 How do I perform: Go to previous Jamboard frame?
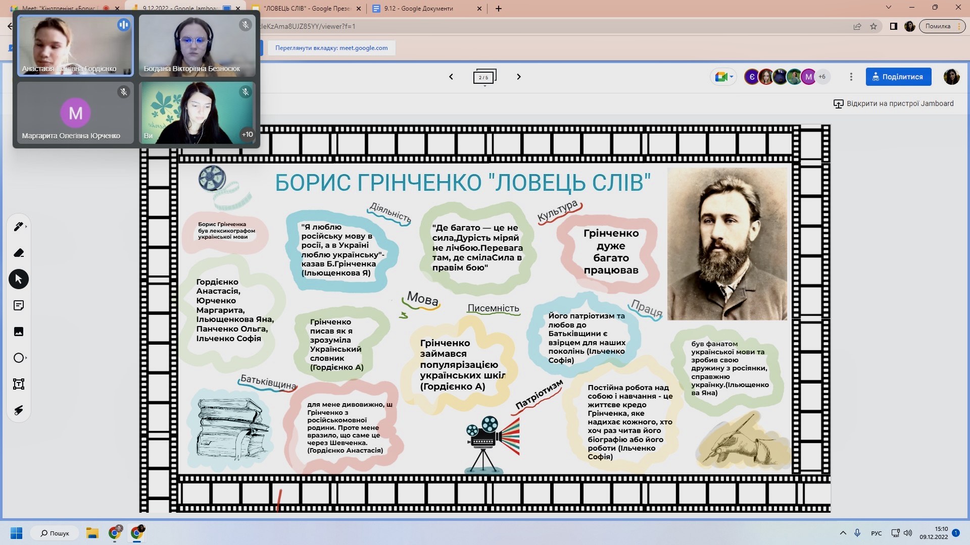point(451,77)
